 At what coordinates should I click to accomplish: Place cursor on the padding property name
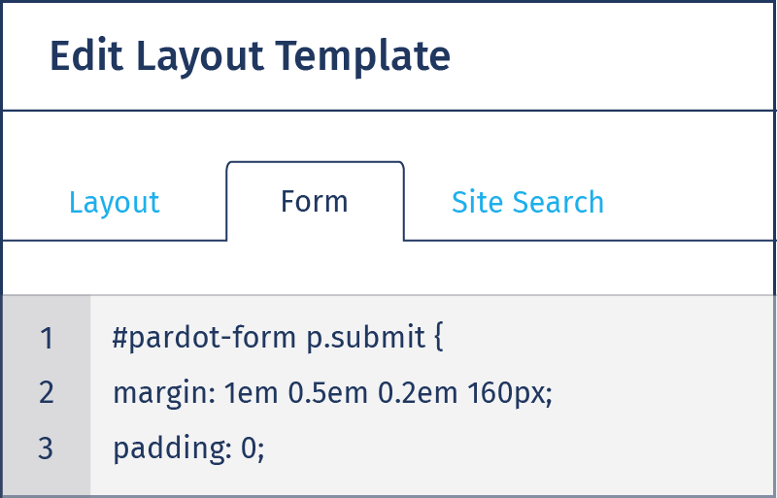click(170, 448)
